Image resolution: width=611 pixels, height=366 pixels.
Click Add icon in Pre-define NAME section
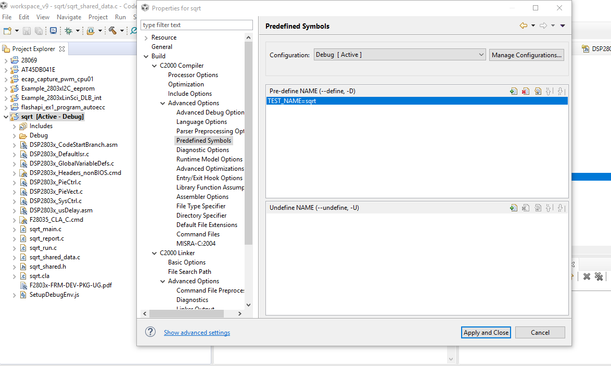514,91
